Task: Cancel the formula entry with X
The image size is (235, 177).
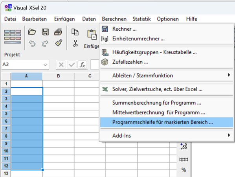Action: click(x=61, y=65)
